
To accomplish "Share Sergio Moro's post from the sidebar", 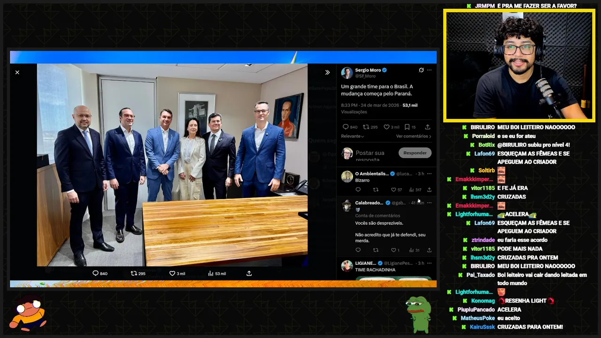I will coord(428,127).
